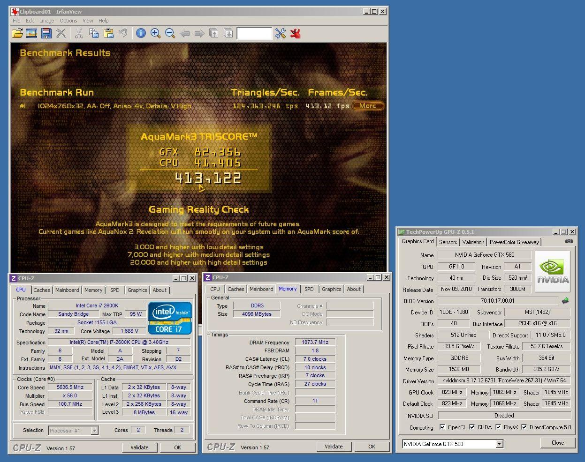
Task: Open the Help menu in IrfanView
Action: click(104, 21)
